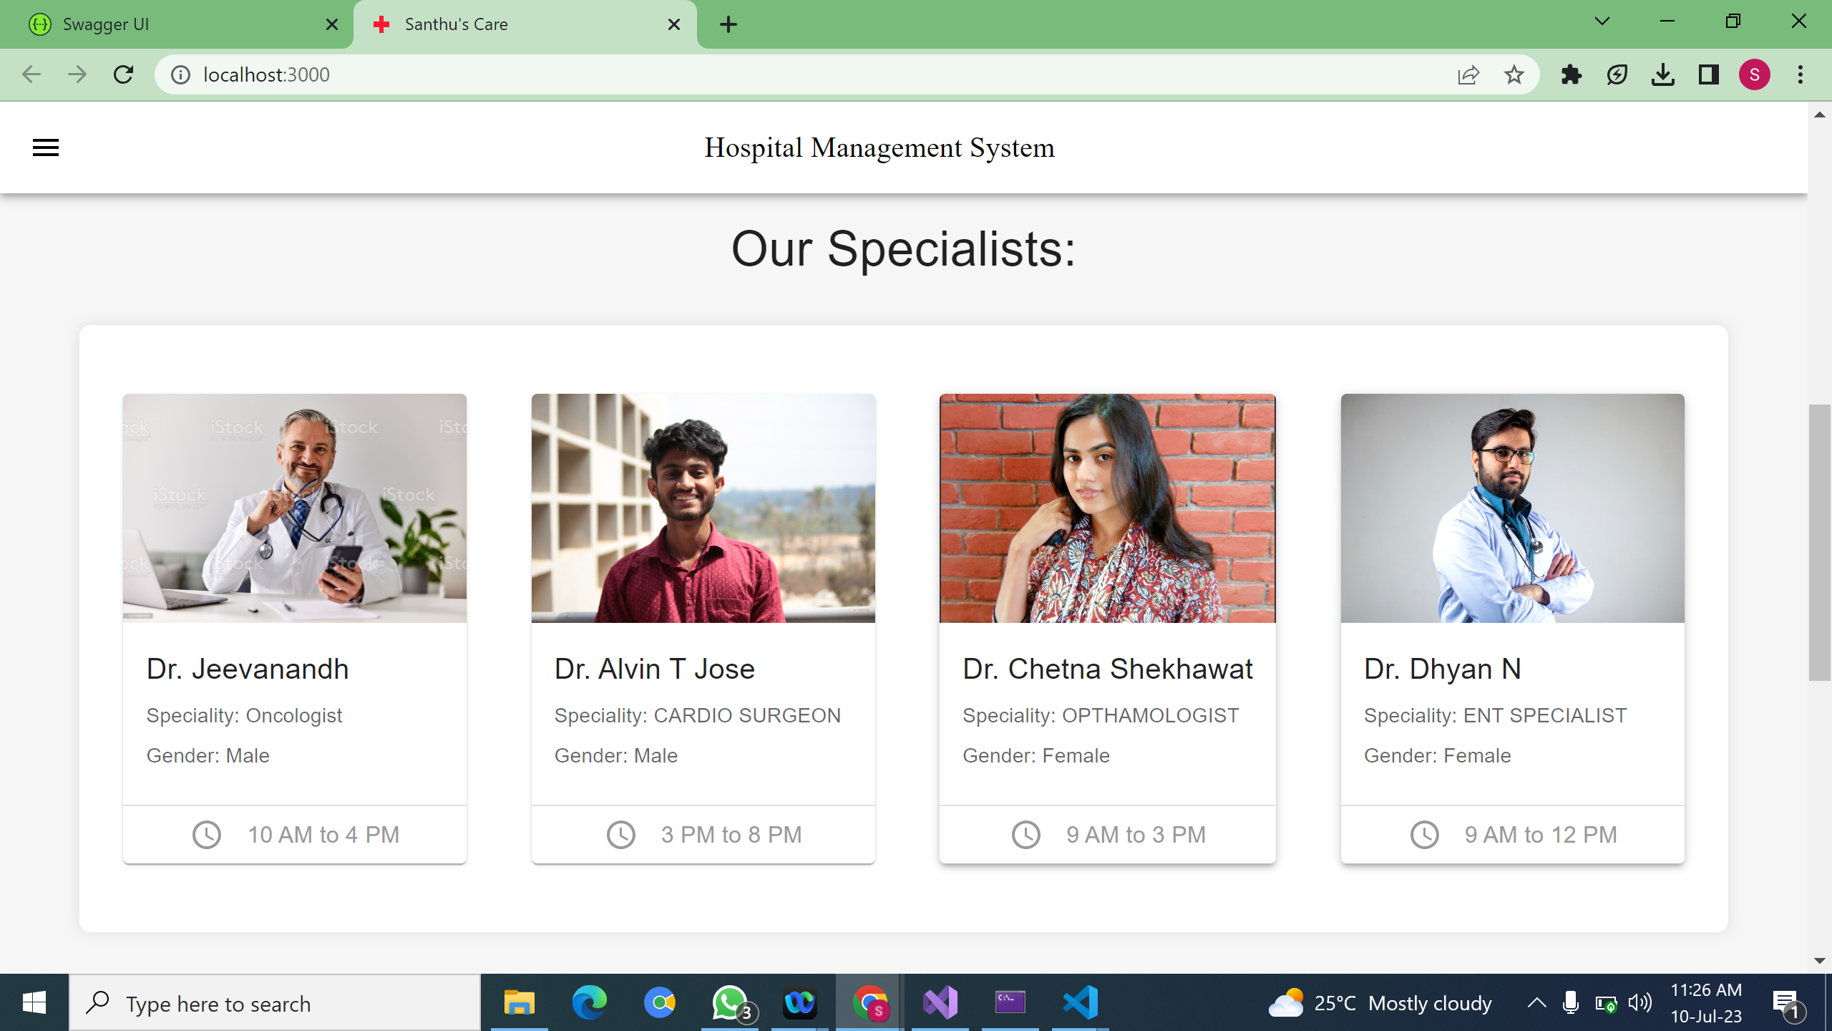Click Dr. Chetna Shekhawat's photo

point(1107,508)
